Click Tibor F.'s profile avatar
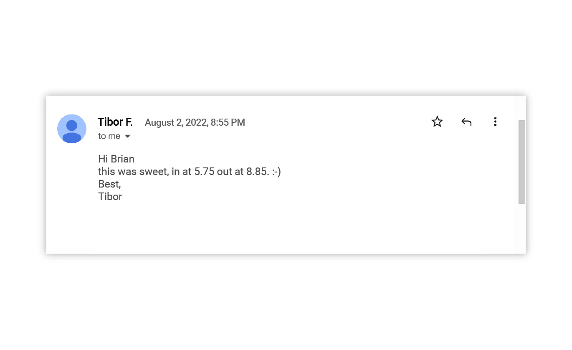 click(x=72, y=129)
